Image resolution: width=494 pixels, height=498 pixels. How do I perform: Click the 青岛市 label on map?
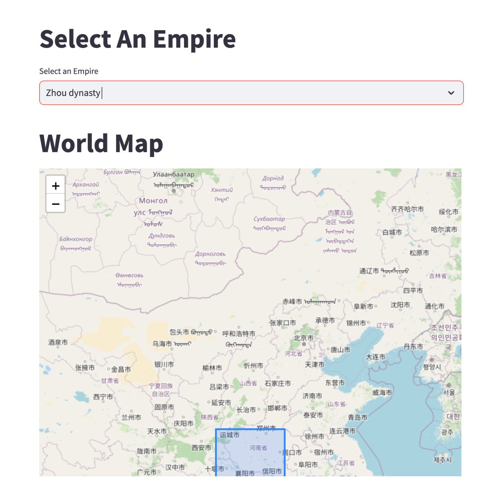click(358, 417)
